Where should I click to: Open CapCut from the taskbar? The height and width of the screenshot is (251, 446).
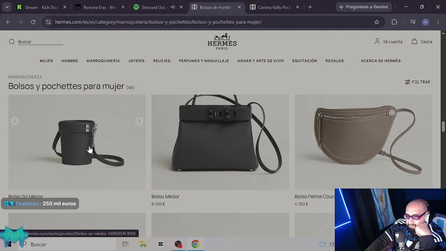tap(161, 244)
